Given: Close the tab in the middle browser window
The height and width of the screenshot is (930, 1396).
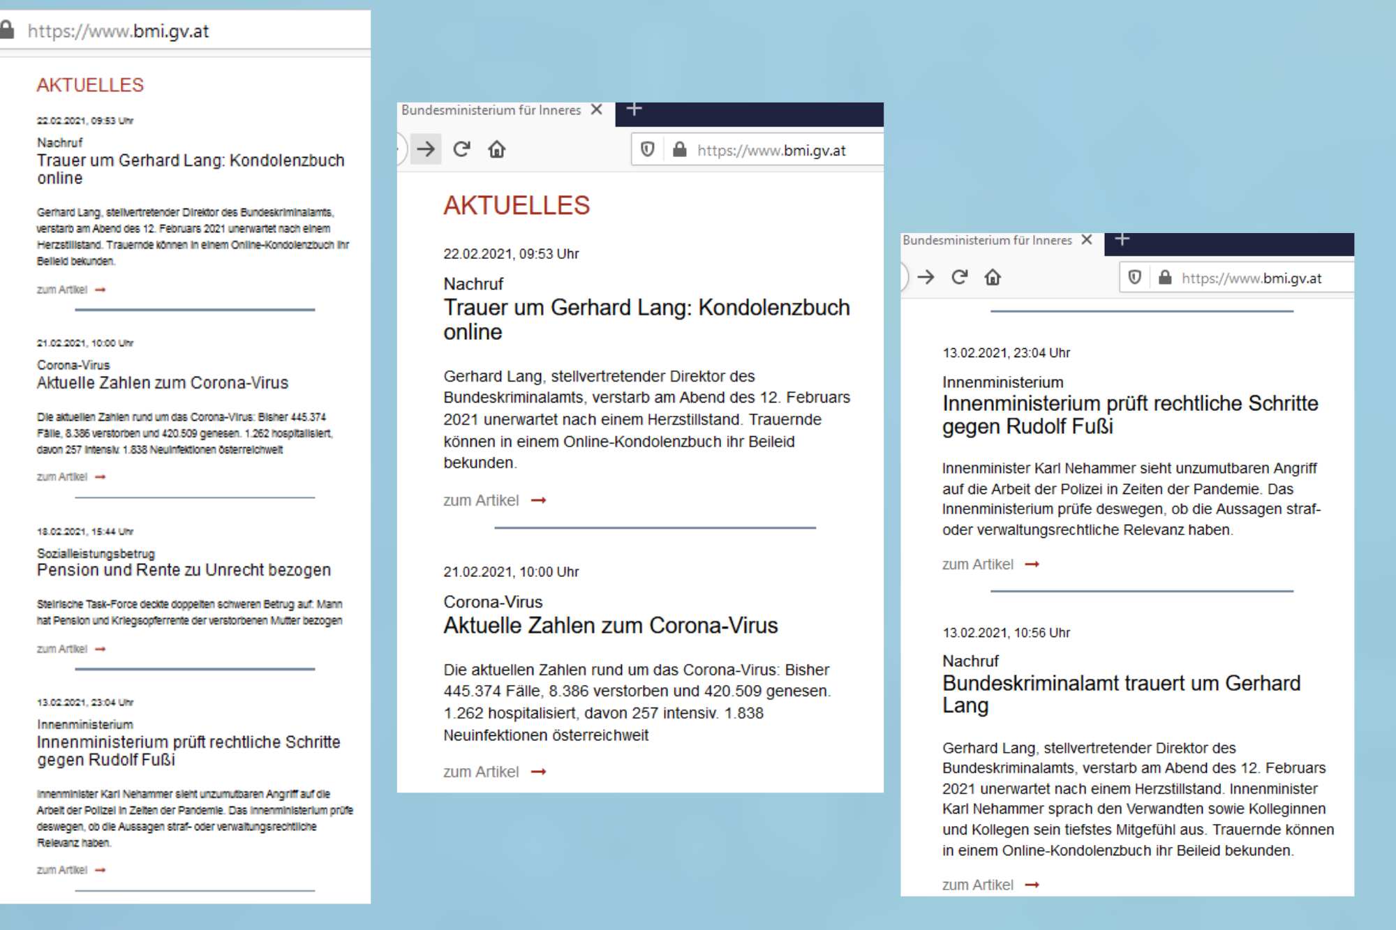Looking at the screenshot, I should 597,110.
